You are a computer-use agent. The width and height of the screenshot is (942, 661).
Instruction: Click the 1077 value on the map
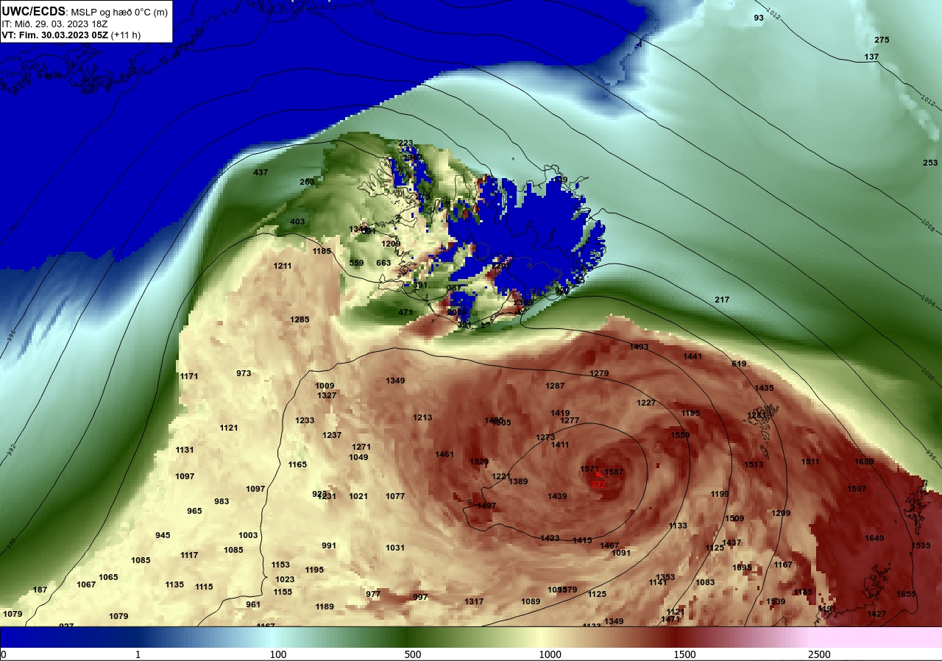(x=395, y=496)
